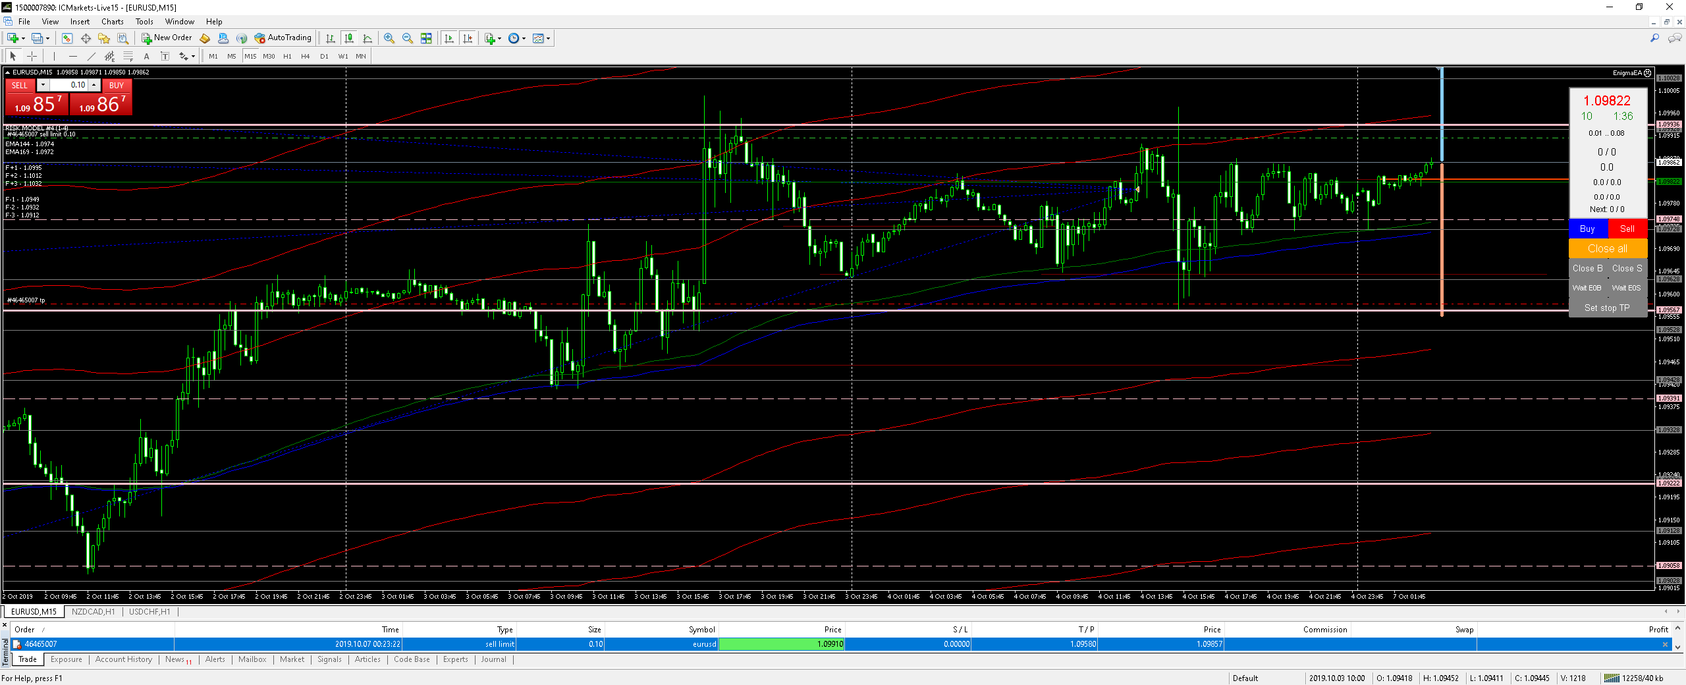Select the M5 timeframe
1686x685 pixels.
click(232, 56)
